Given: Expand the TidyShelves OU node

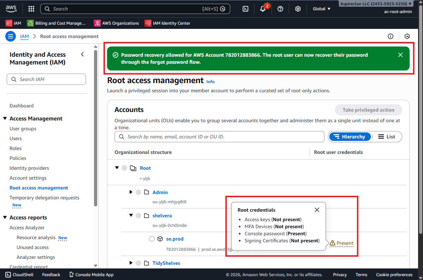Looking at the screenshot, I should coord(131,263).
